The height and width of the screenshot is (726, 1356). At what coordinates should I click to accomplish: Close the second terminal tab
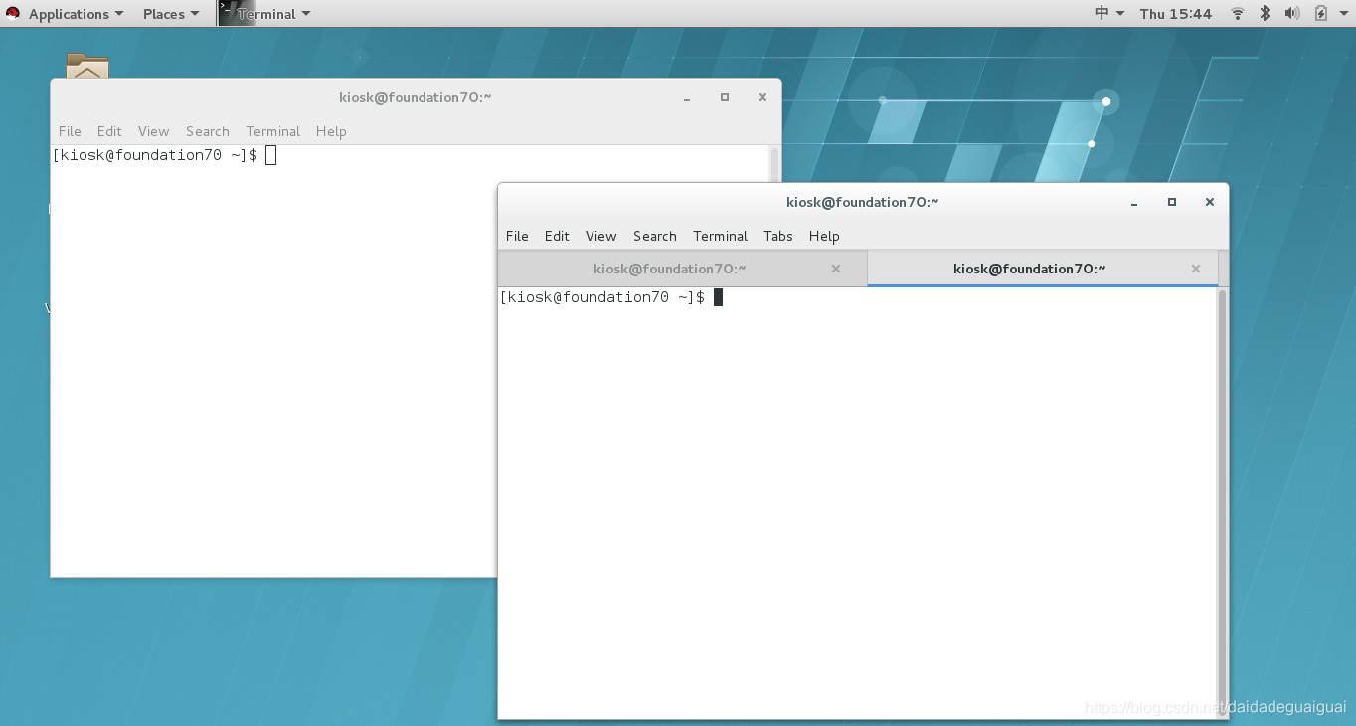[1196, 269]
